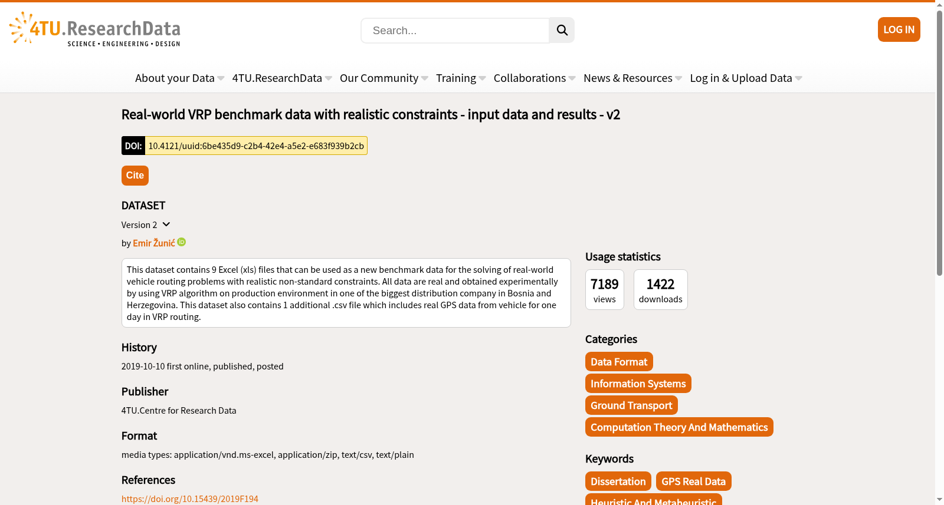Click the orange LOG IN button
The height and width of the screenshot is (505, 944).
(899, 29)
